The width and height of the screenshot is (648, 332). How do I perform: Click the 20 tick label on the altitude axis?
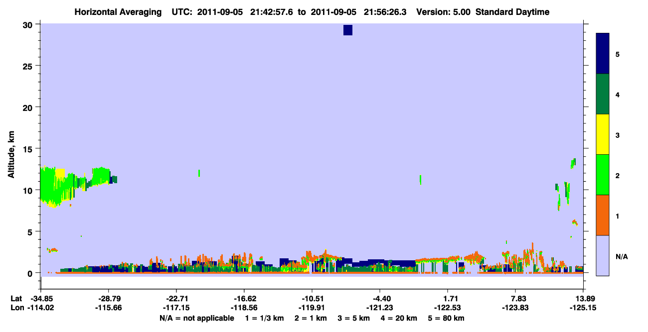29,108
